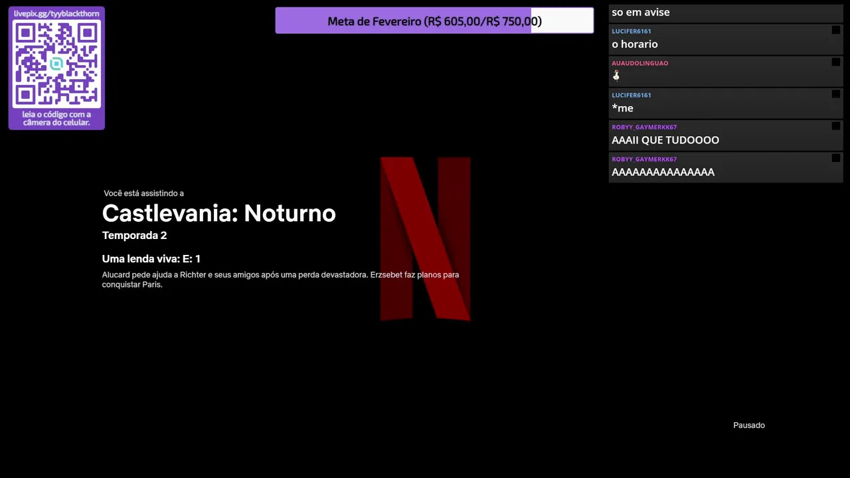Click the Netflix N logo
The width and height of the screenshot is (850, 478).
[x=425, y=239]
